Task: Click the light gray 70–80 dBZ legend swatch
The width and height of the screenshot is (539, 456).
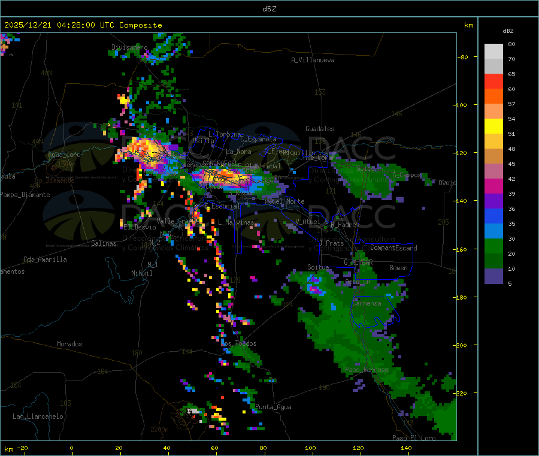Action: click(x=493, y=52)
